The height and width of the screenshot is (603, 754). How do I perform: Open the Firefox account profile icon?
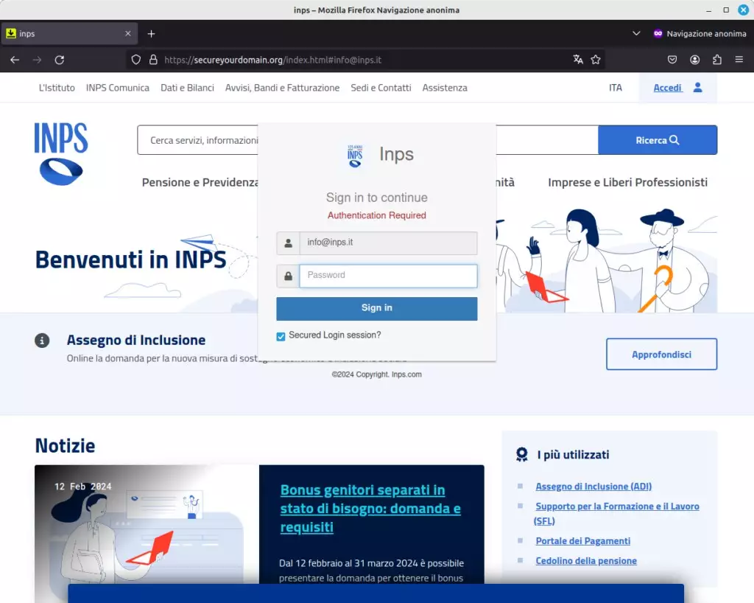coord(694,60)
